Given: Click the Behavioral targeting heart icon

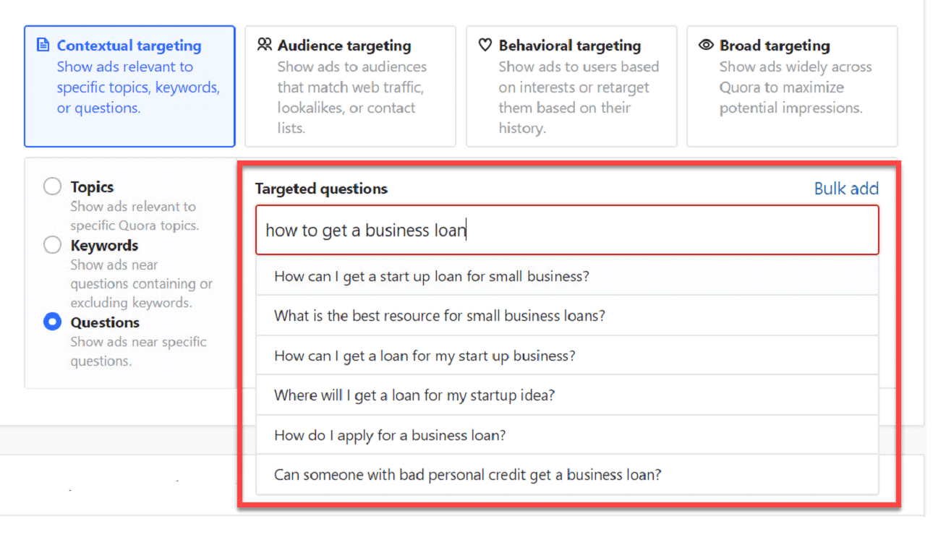Looking at the screenshot, I should click(x=485, y=45).
